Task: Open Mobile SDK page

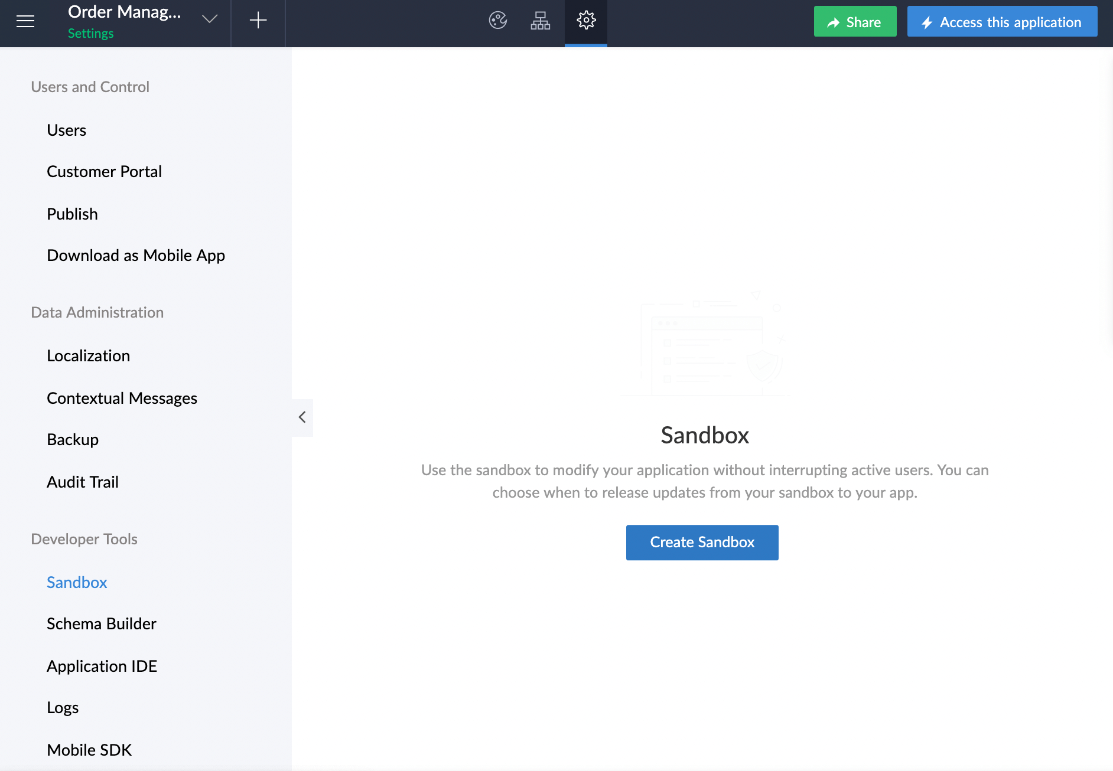Action: click(x=89, y=750)
